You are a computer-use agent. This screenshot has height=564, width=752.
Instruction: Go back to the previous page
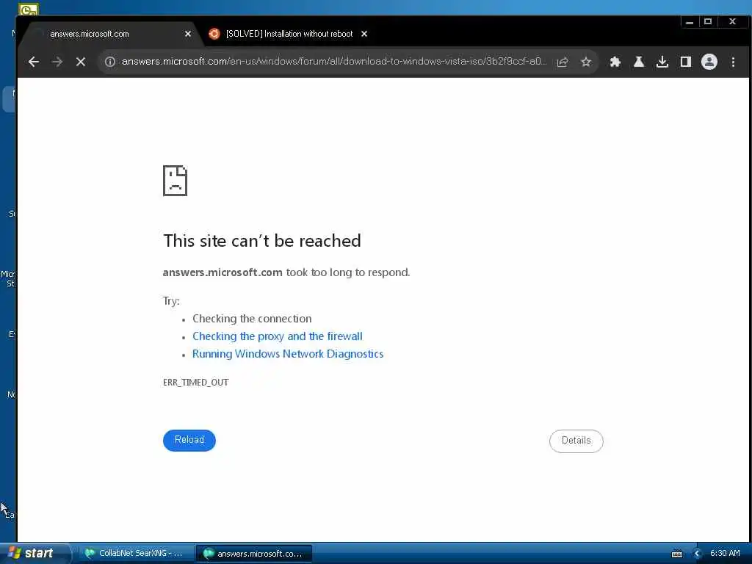pos(34,62)
